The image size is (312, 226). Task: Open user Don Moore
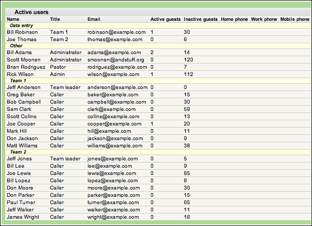pos(20,188)
